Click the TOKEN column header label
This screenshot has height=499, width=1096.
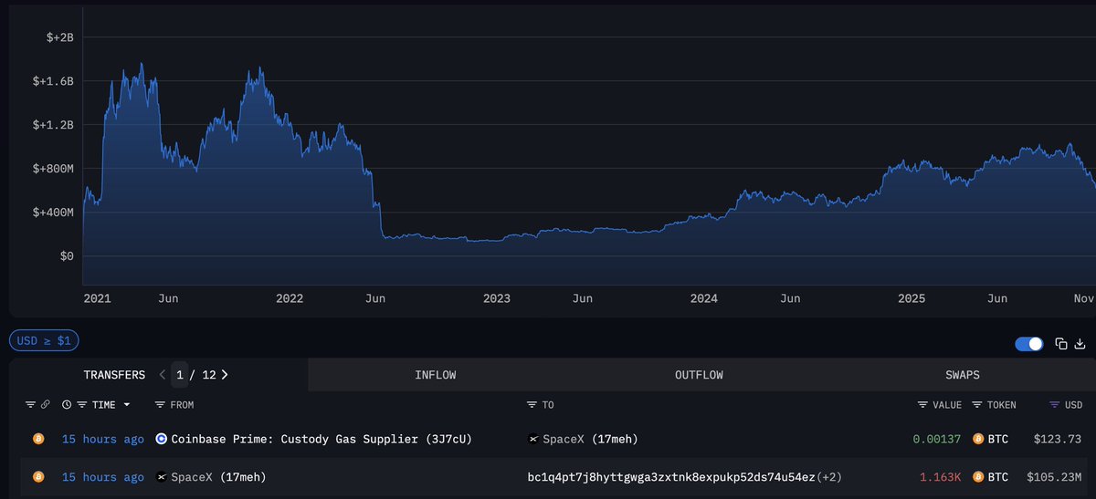[1001, 404]
